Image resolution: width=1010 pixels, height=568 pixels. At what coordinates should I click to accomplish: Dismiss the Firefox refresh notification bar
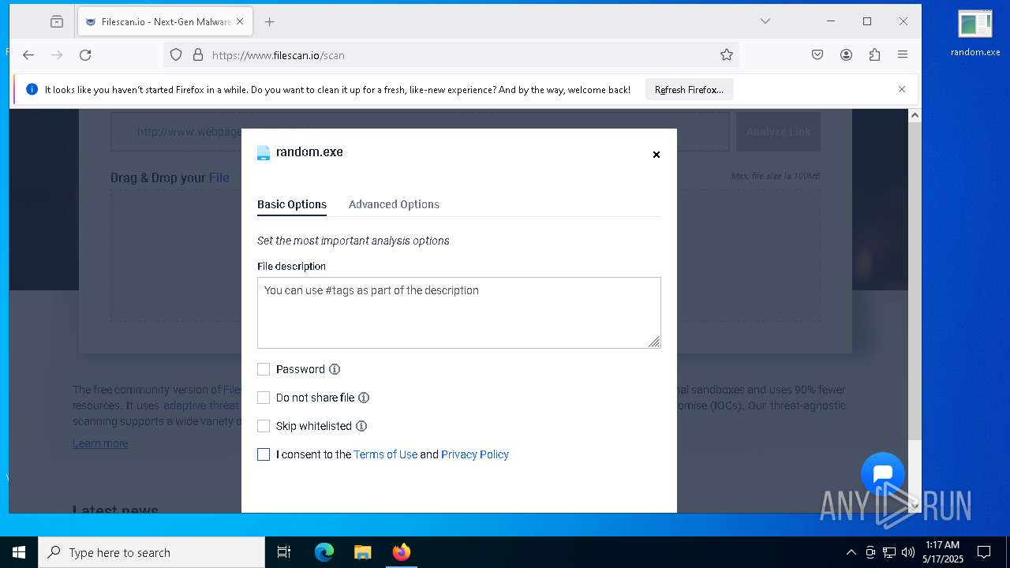(902, 89)
